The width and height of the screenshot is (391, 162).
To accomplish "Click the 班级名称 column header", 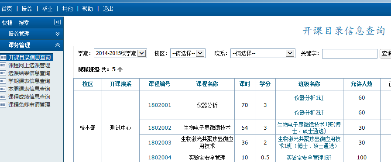I will pos(309,84).
